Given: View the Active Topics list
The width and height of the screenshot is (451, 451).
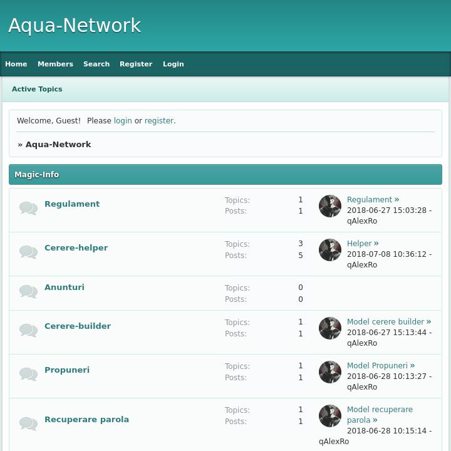Looking at the screenshot, I should click(37, 89).
